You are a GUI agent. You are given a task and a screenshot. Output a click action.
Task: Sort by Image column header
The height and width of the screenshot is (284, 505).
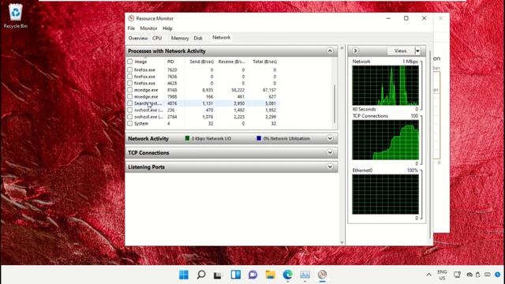(140, 62)
